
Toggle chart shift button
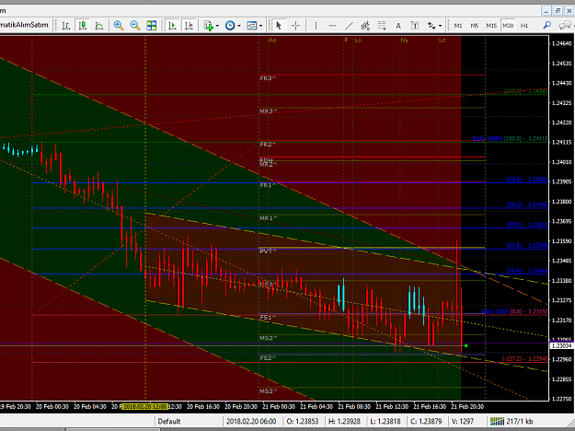189,26
